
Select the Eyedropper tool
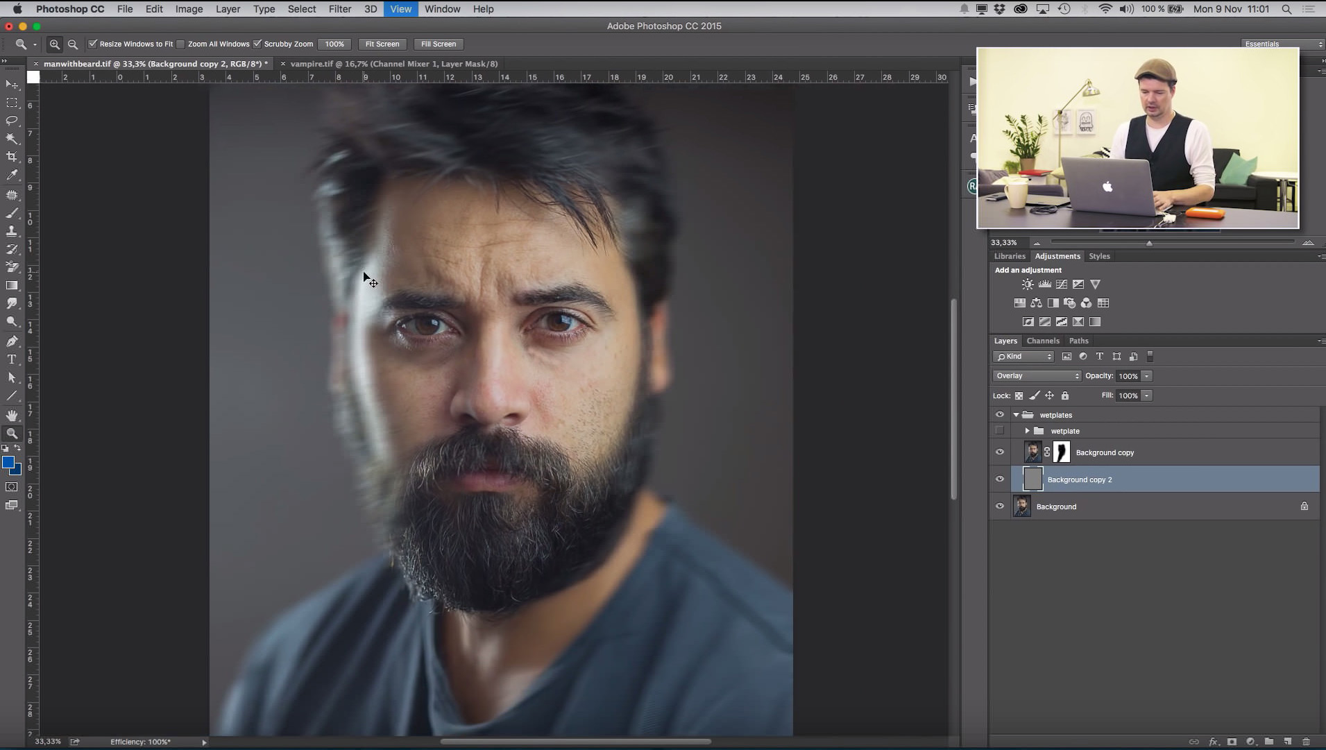coord(12,176)
